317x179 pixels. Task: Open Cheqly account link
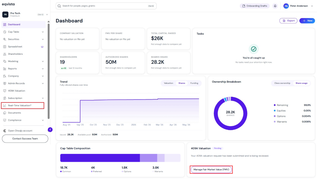[x=20, y=131]
